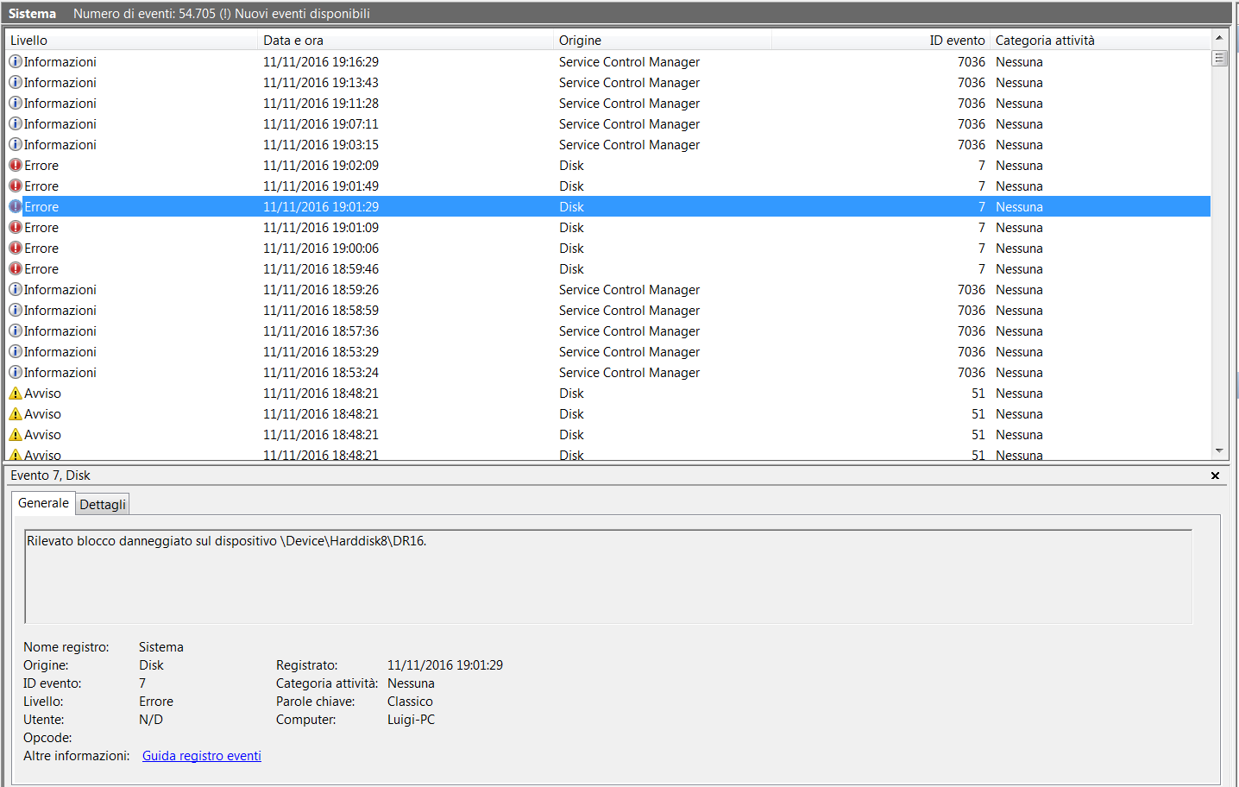Sort events by the Livello column header

coord(129,41)
